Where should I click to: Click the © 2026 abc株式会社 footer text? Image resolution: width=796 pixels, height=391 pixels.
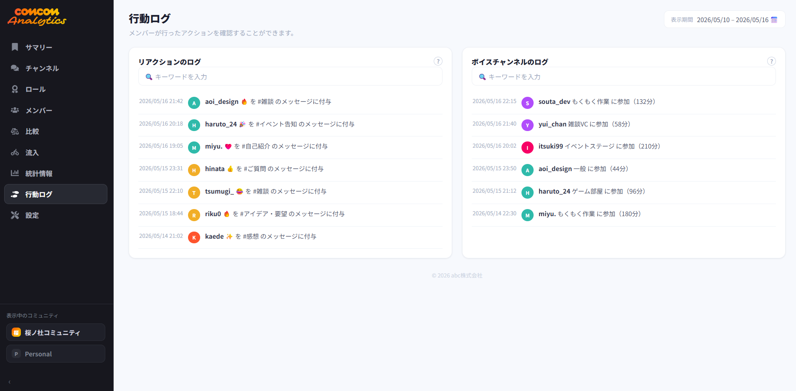point(457,276)
